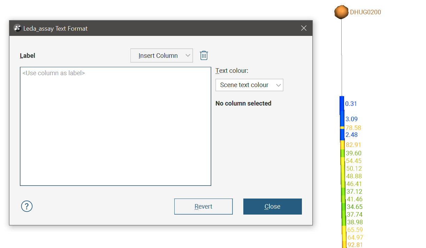
Task: Click the DHUG0200 drillhole name label
Action: pos(365,12)
